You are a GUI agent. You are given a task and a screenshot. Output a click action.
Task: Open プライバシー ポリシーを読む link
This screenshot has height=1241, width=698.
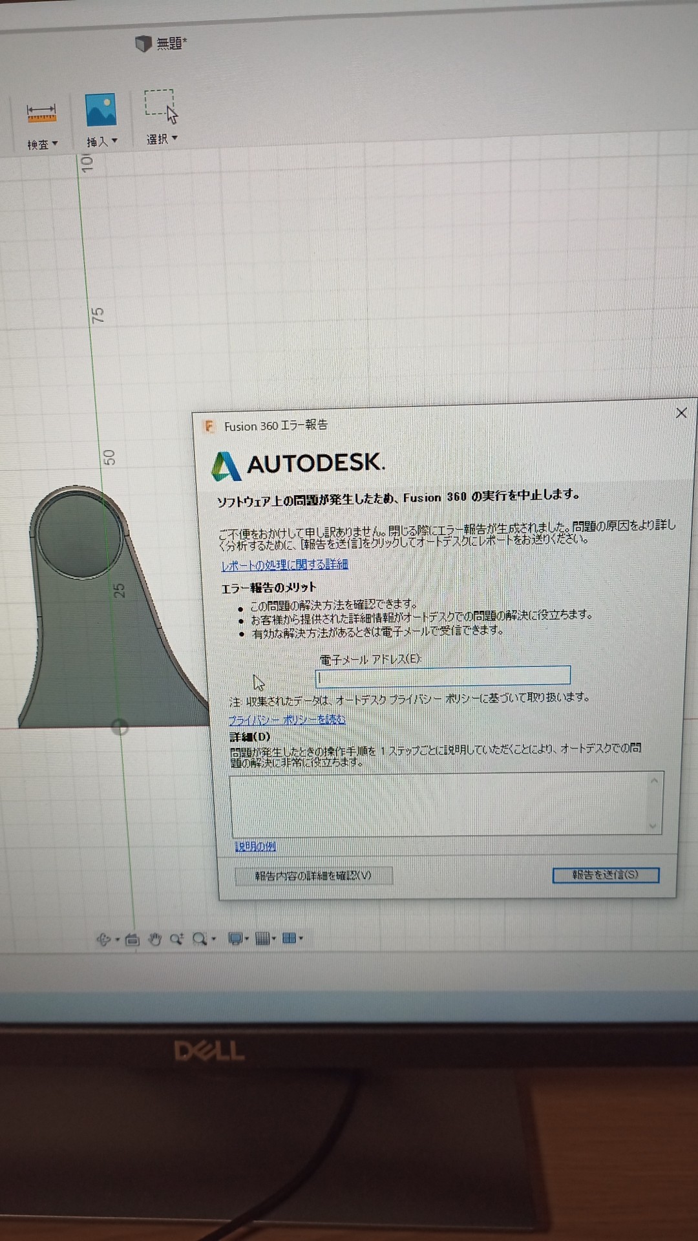click(287, 719)
